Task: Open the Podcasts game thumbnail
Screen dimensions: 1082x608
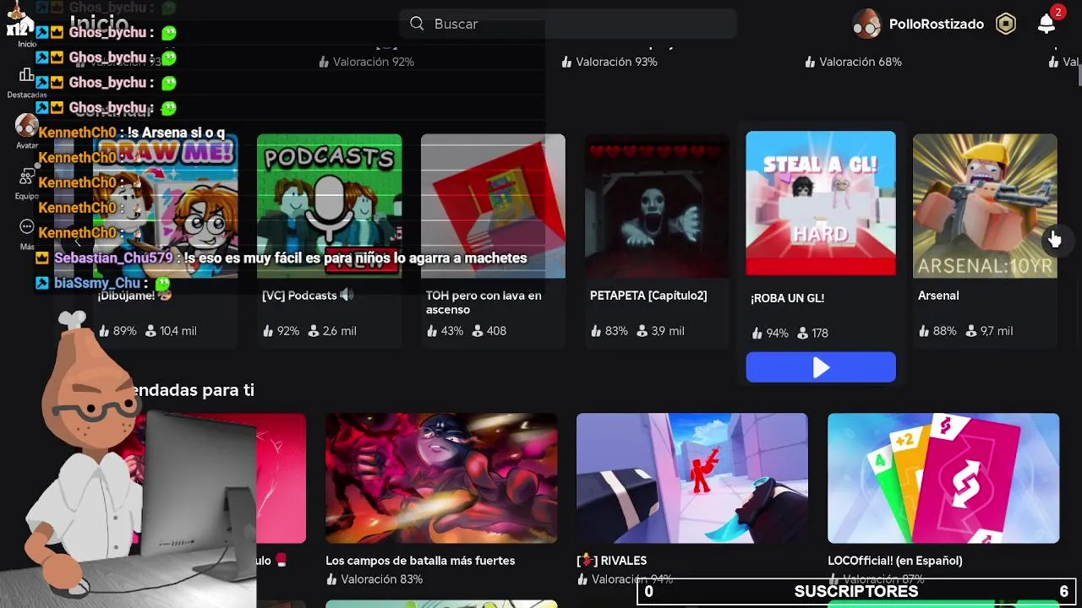Action: [x=329, y=206]
